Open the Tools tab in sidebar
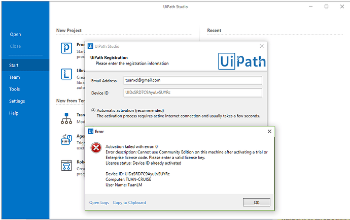350x220 pixels. [15, 89]
